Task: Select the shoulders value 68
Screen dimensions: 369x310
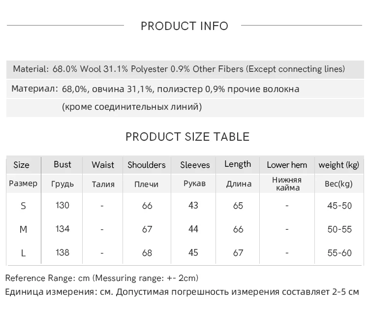Action: tap(147, 253)
